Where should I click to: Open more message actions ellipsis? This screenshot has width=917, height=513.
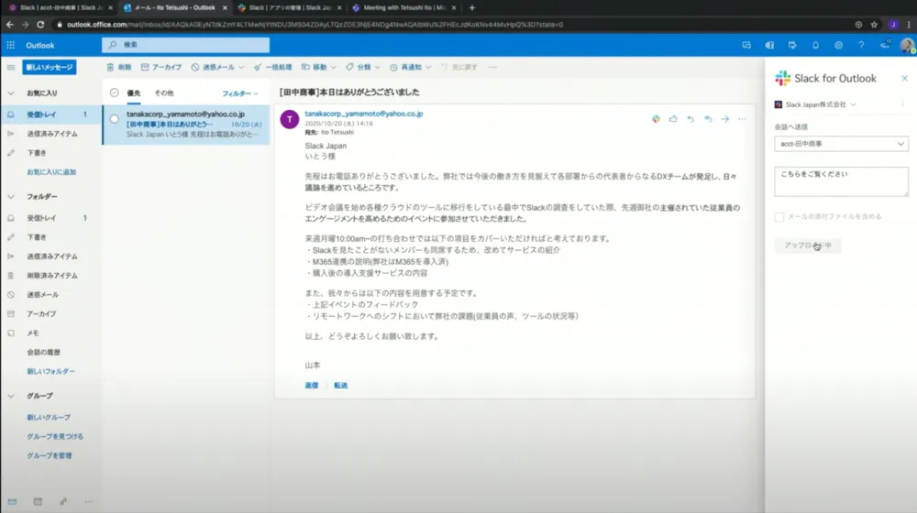point(742,118)
